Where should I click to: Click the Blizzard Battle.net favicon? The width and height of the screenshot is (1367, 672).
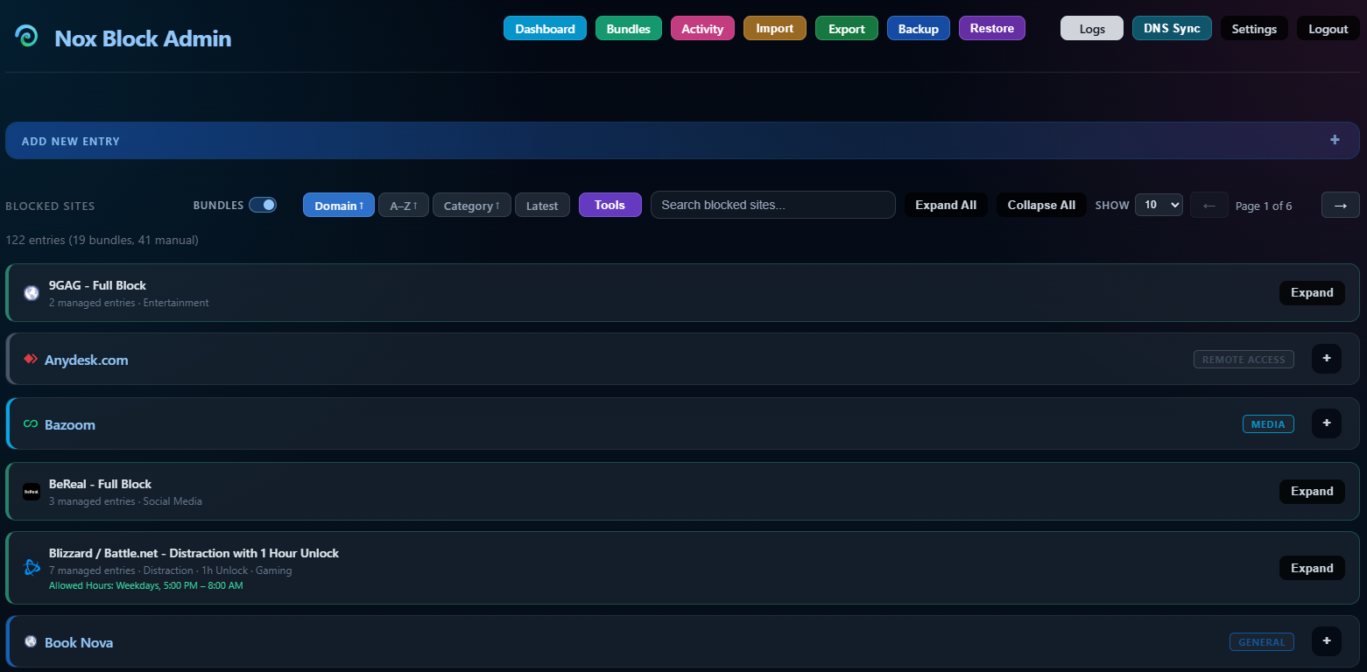click(32, 568)
